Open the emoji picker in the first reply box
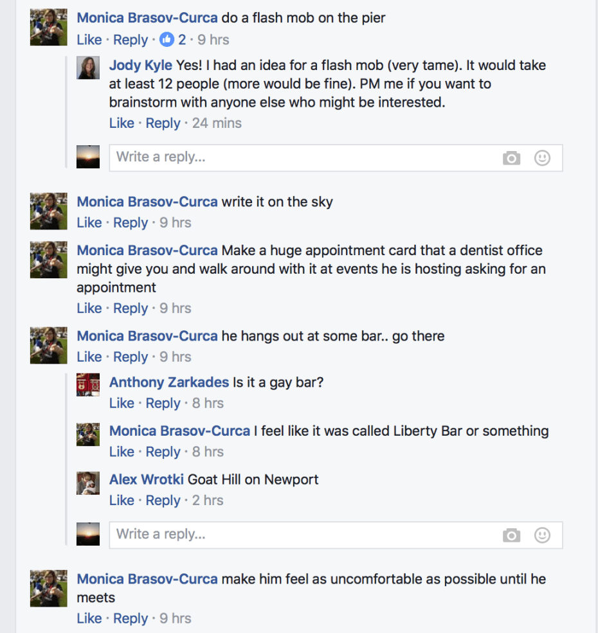This screenshot has width=598, height=633. coord(542,158)
